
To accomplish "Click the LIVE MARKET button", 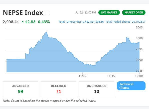I will [x=109, y=12].
